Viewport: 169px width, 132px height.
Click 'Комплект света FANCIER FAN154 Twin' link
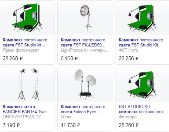point(27,109)
